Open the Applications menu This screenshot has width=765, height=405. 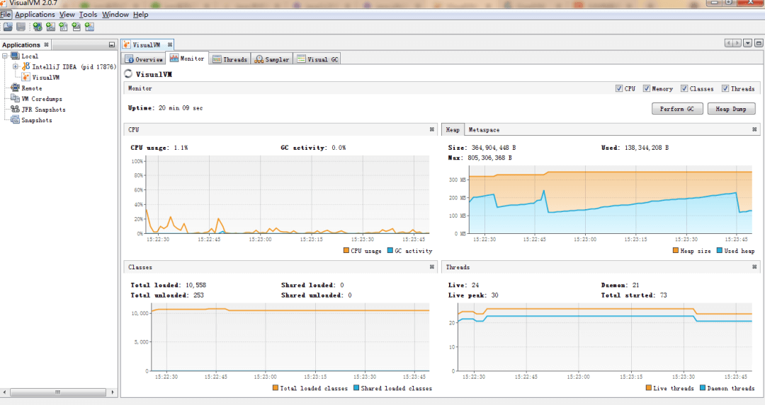click(x=35, y=15)
